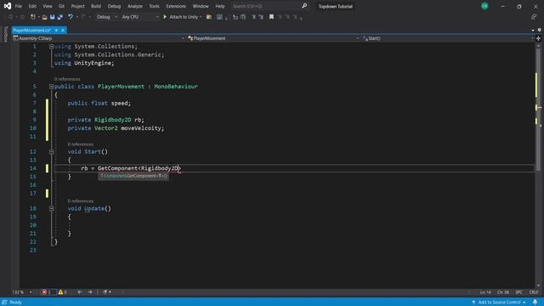Open the notifications bell icon
The image size is (544, 306).
pyautogui.click(x=535, y=303)
